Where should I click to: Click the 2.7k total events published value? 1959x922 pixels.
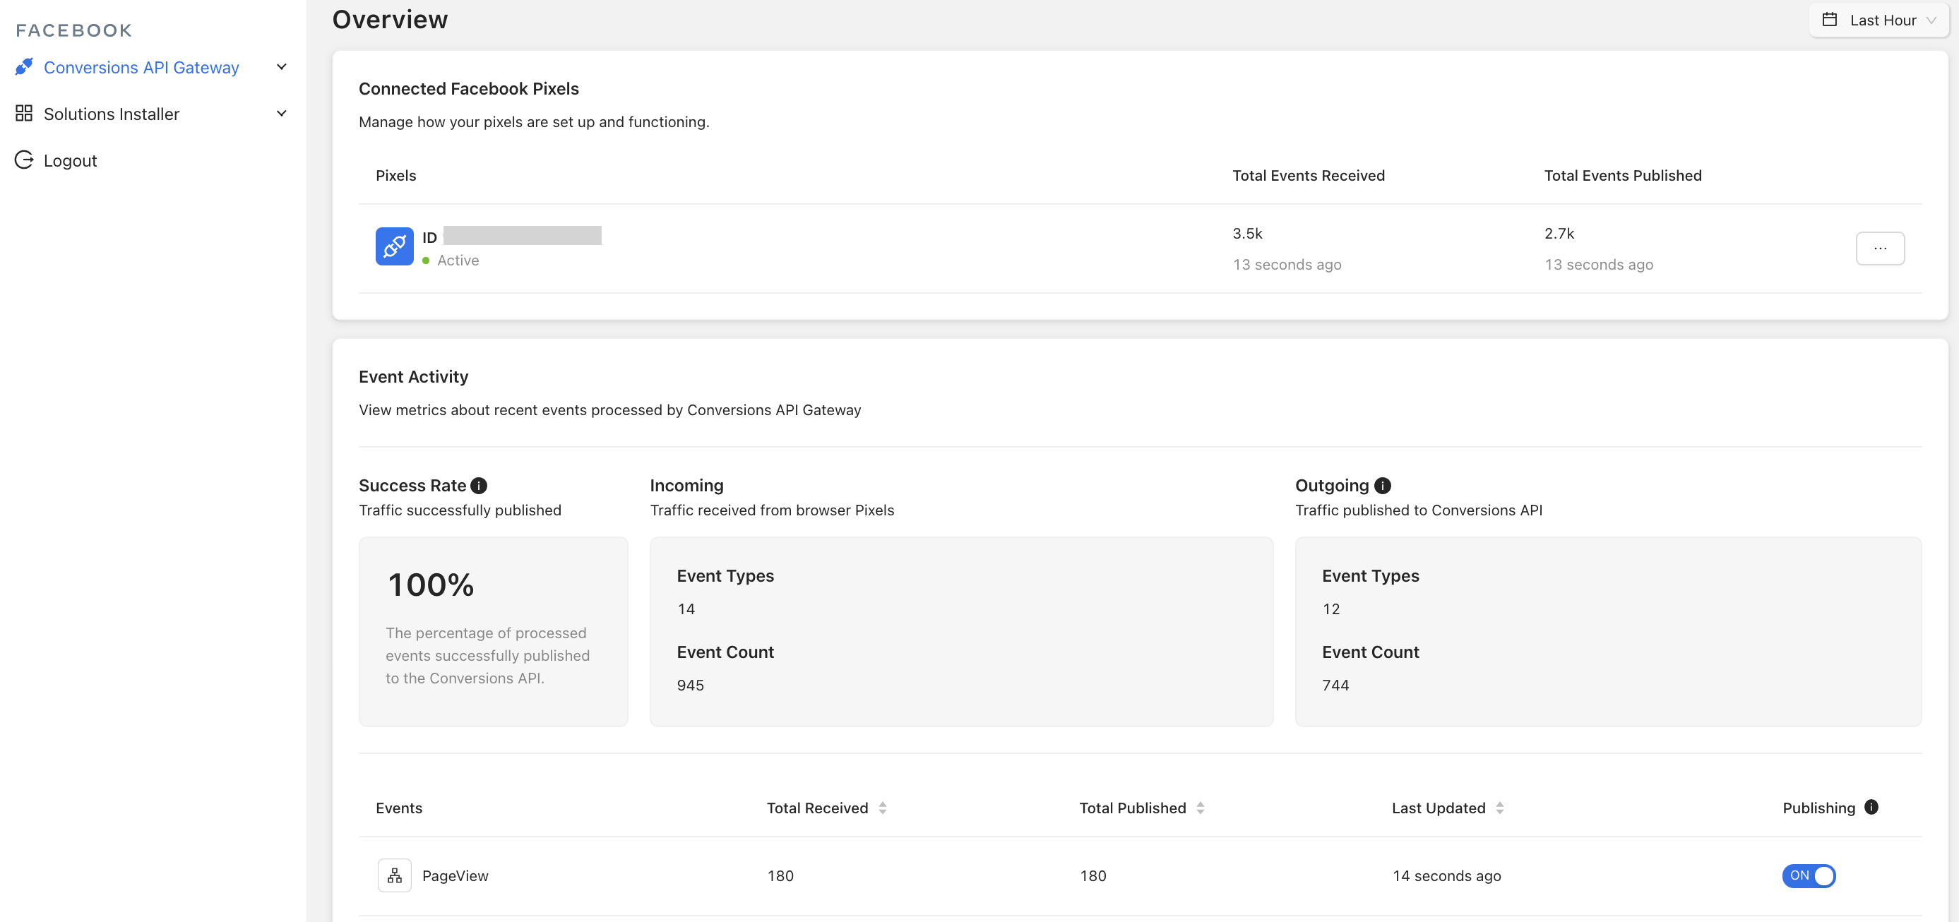[1559, 234]
